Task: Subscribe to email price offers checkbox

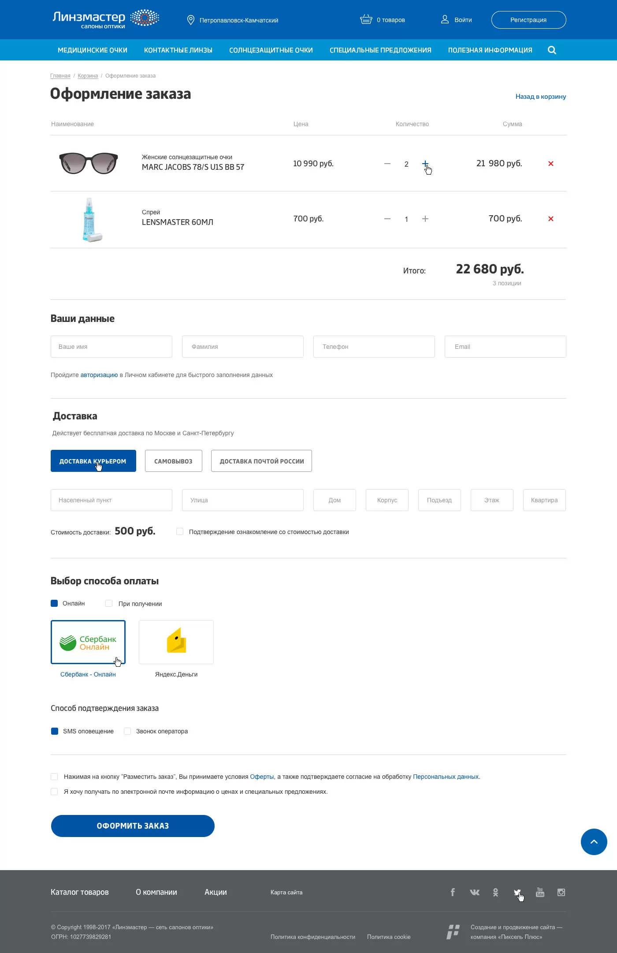Action: 54,792
